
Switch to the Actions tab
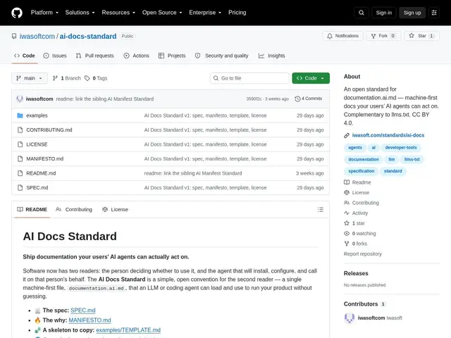136,56
